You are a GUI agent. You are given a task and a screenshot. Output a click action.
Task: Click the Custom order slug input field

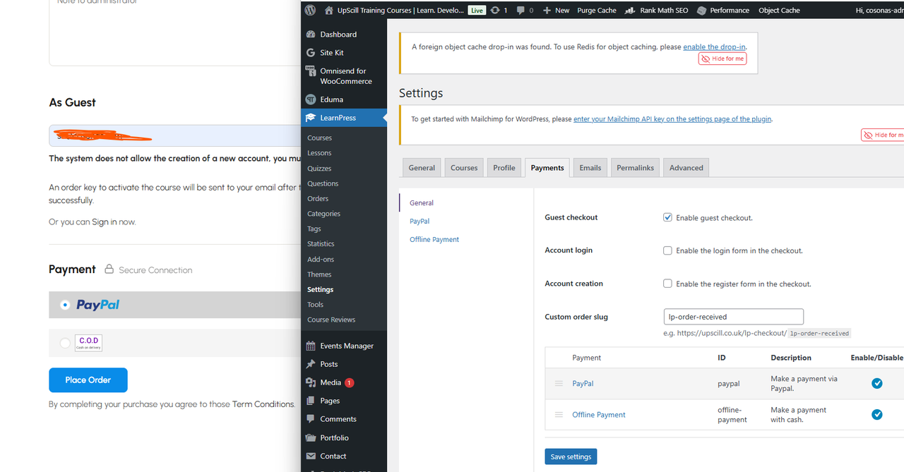point(734,317)
